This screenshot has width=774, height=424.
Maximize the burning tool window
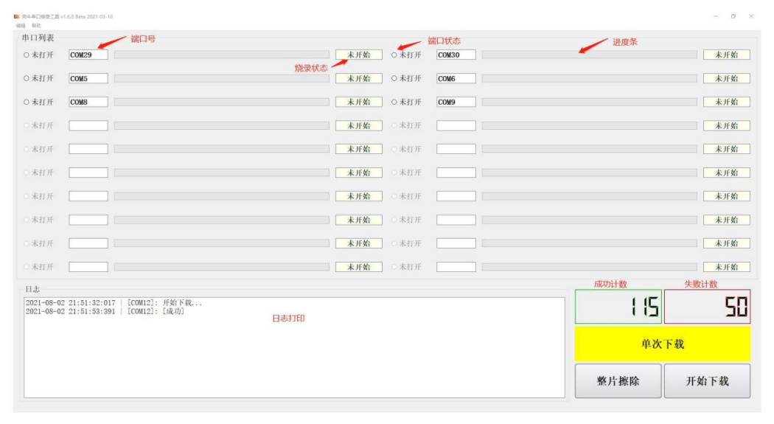[x=733, y=16]
